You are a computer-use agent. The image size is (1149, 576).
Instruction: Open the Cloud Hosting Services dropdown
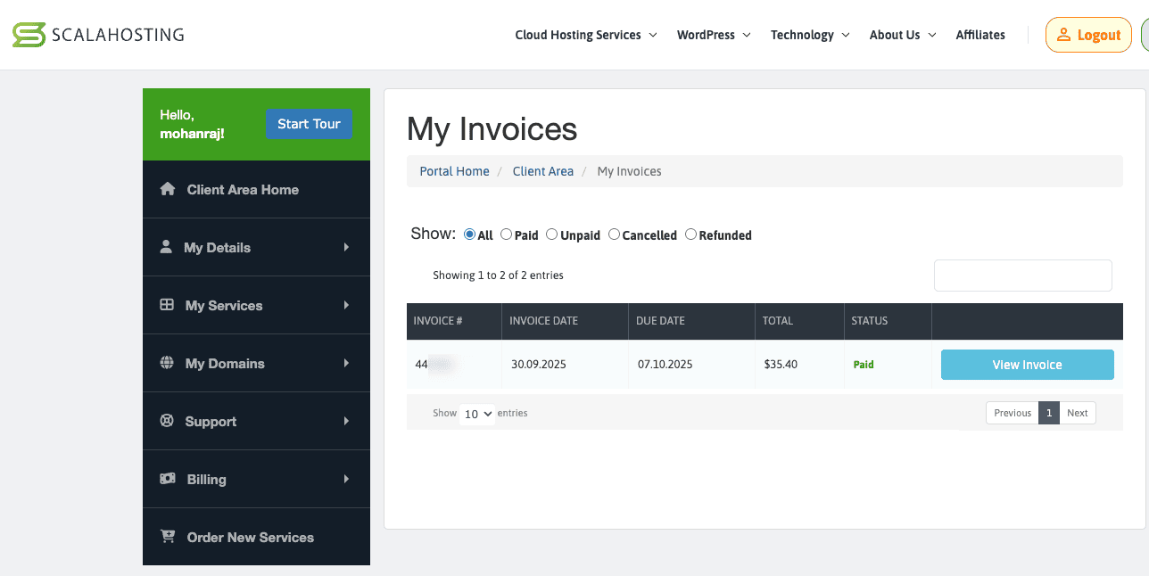[x=586, y=35]
